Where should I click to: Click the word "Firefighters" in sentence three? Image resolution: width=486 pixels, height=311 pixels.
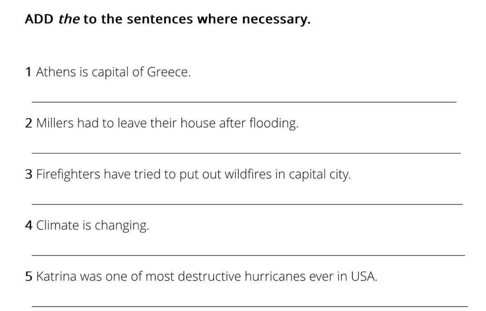click(68, 175)
